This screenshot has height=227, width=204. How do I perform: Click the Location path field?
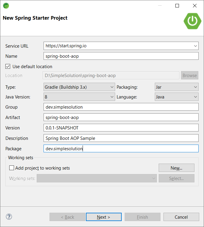pyautogui.click(x=111, y=75)
